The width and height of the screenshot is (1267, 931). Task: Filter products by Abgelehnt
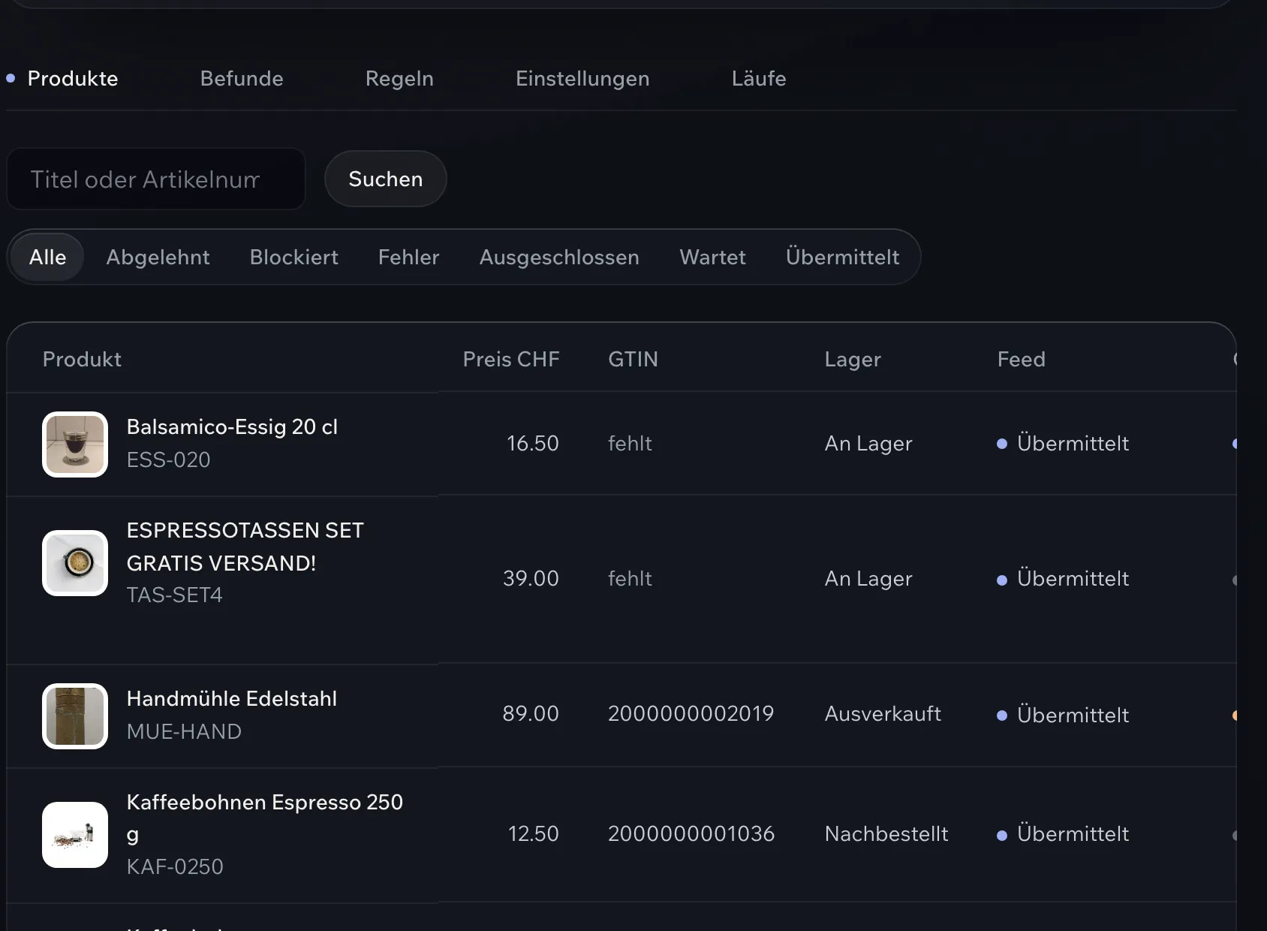[x=158, y=257]
